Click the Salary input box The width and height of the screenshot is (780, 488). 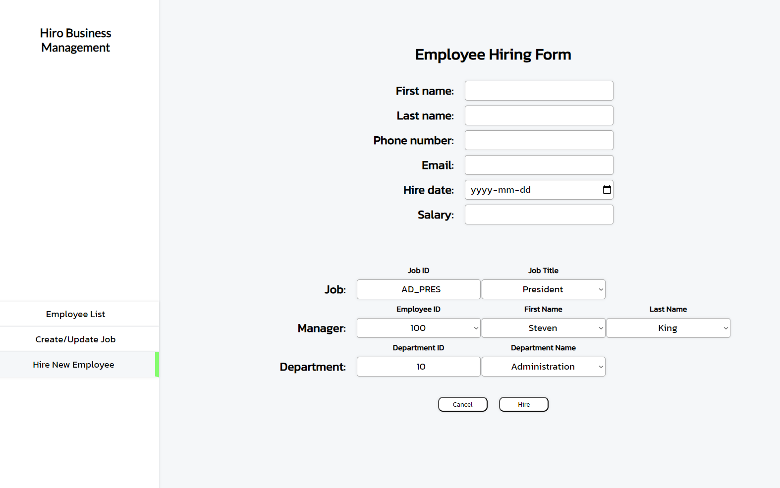click(x=539, y=215)
